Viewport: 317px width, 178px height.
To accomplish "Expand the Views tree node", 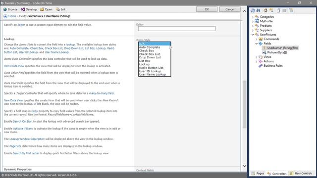I will pos(257,57).
